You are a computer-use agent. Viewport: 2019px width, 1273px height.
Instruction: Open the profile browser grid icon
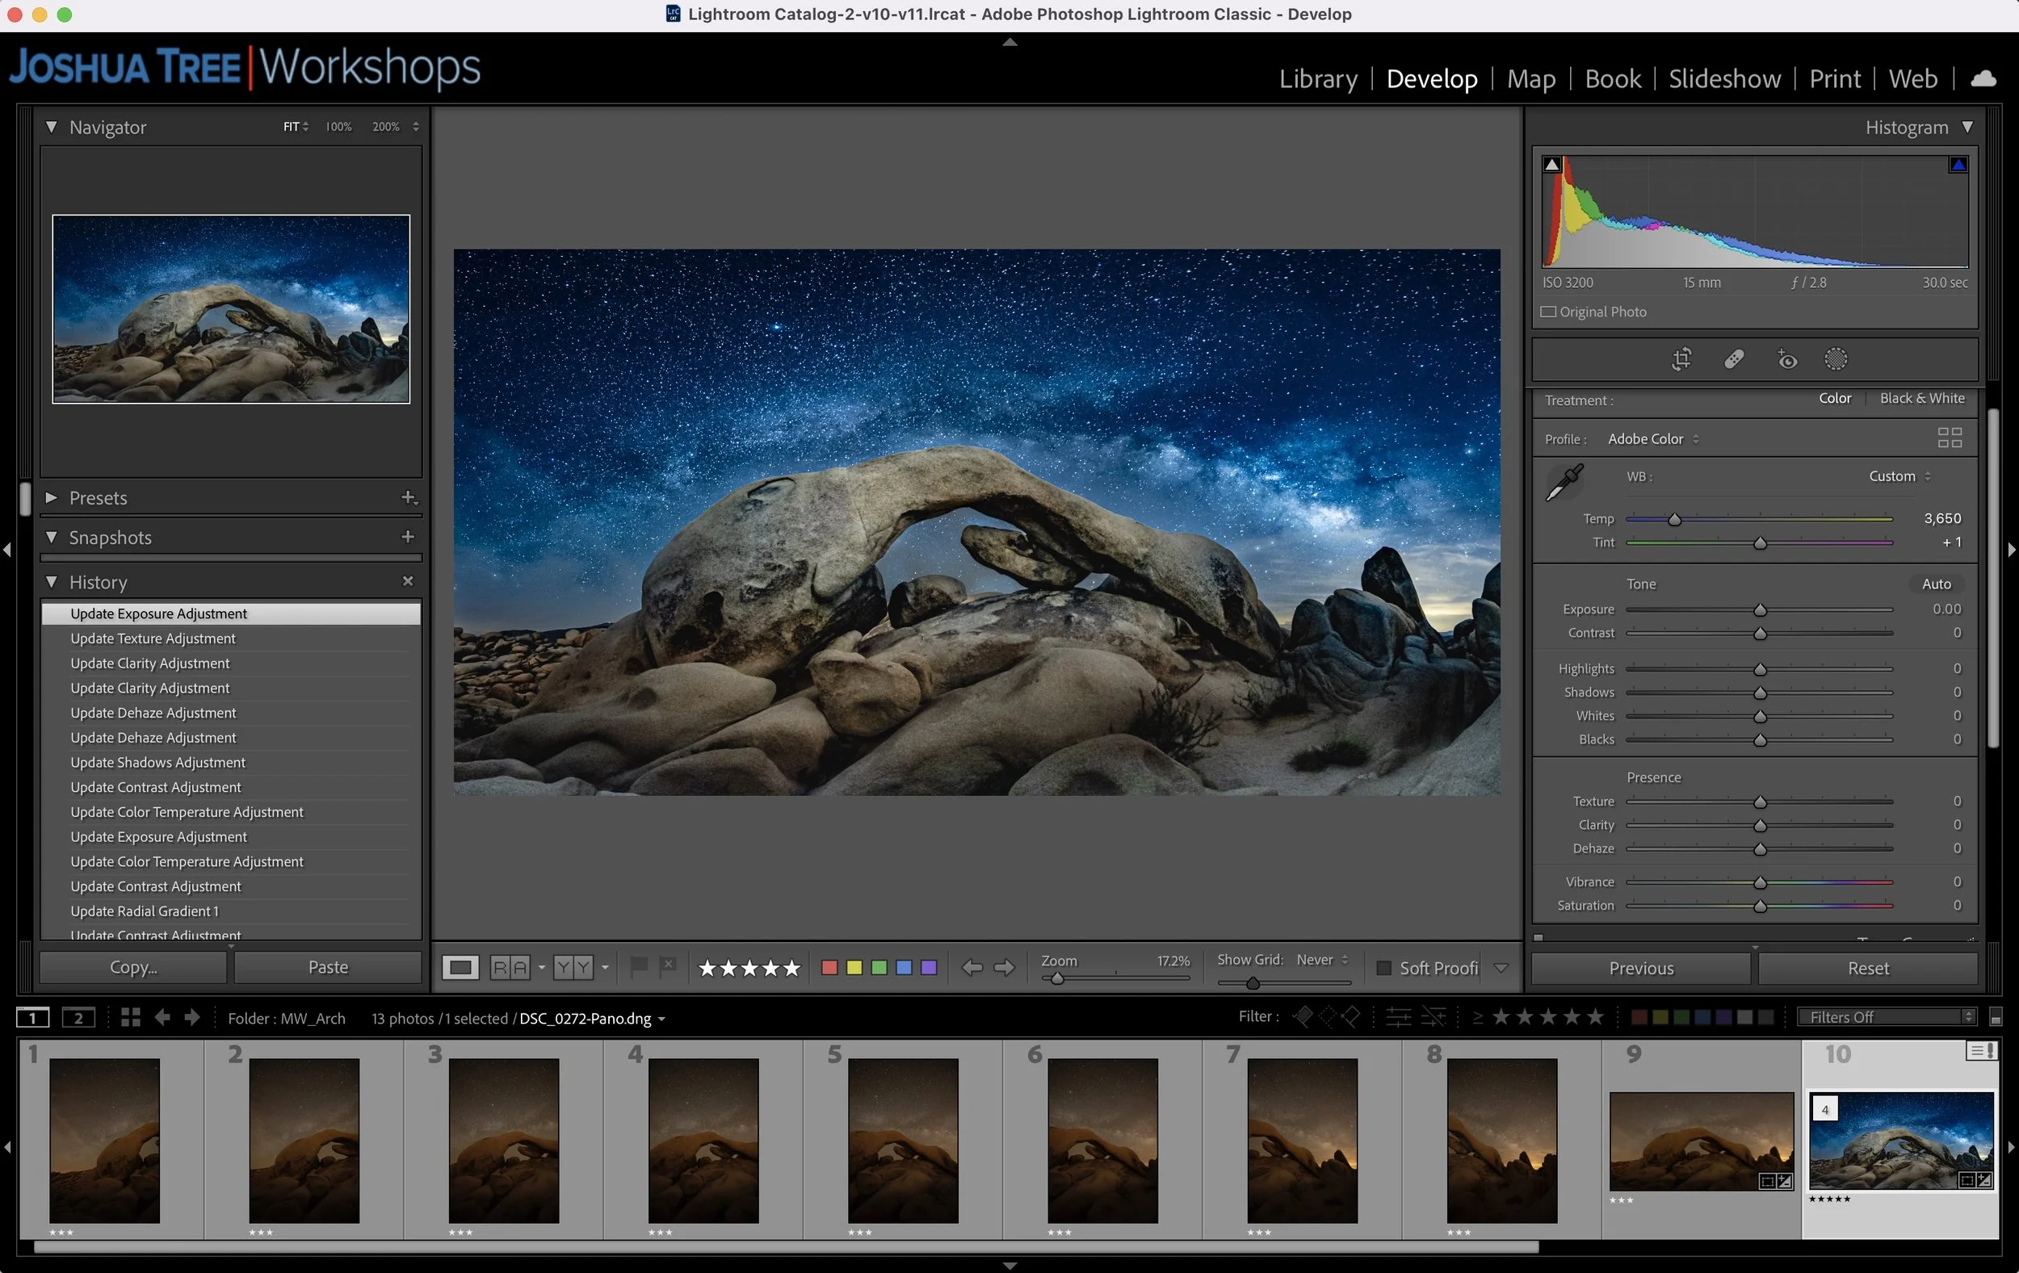pyautogui.click(x=1950, y=438)
